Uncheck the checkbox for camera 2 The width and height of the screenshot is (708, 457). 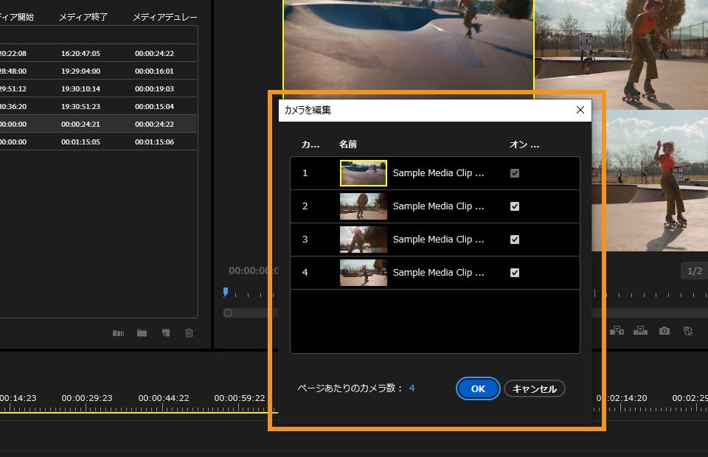pyautogui.click(x=515, y=206)
